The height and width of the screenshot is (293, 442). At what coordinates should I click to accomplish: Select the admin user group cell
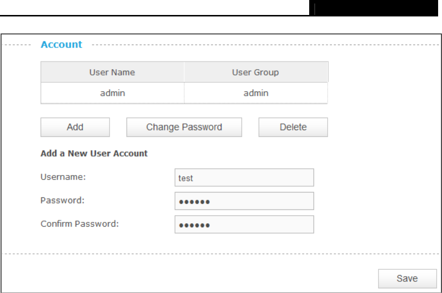click(x=256, y=93)
